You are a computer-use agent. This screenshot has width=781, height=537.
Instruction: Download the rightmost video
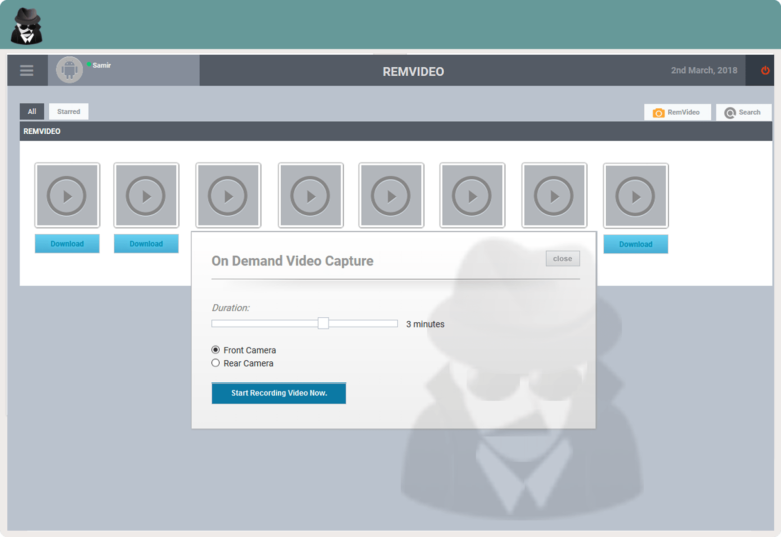point(636,244)
